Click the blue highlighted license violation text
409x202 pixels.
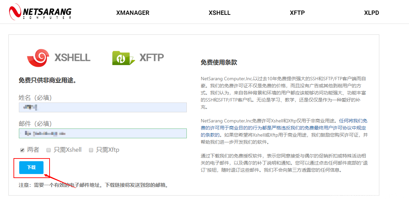point(284,128)
